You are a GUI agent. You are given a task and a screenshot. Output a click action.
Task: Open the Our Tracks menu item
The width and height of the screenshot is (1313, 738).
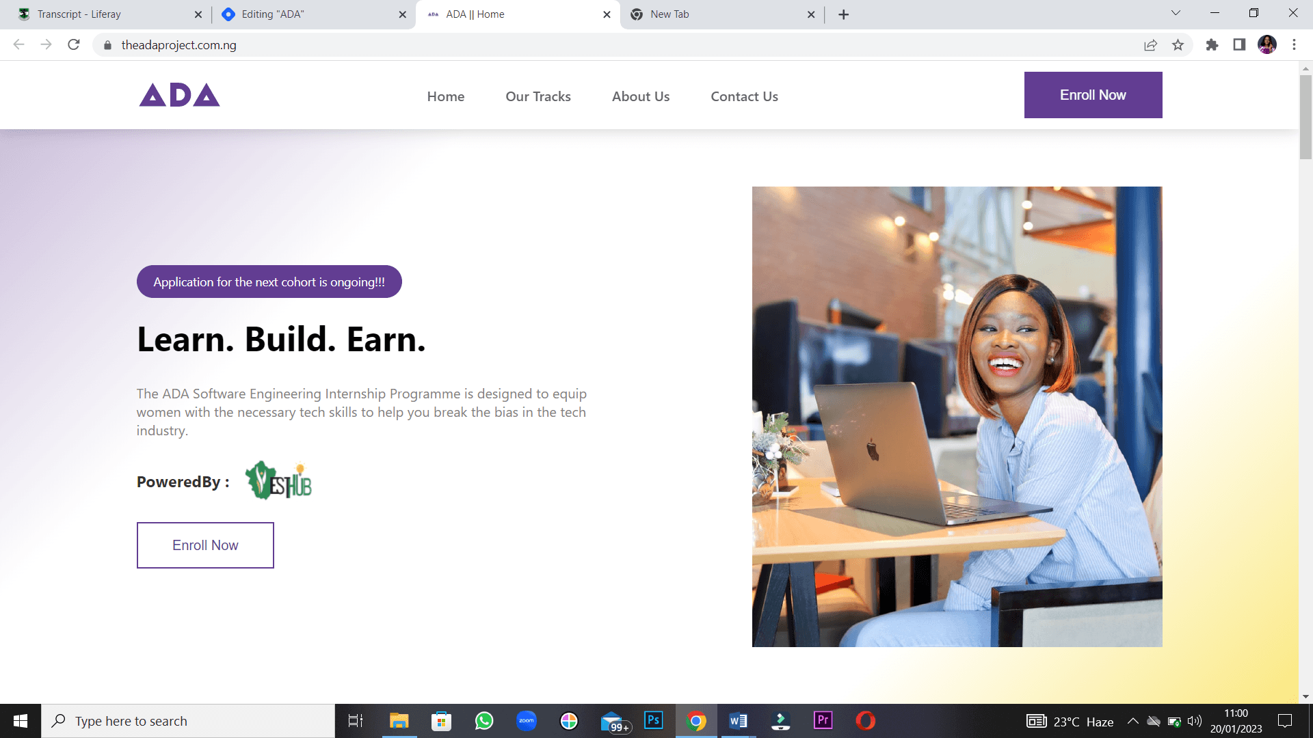pyautogui.click(x=538, y=96)
